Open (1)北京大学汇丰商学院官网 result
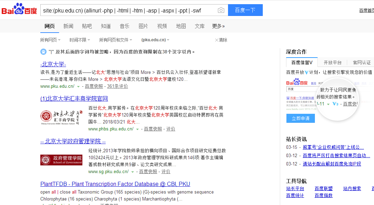Image resolution: width=374 pixels, height=205 pixels. (74, 99)
